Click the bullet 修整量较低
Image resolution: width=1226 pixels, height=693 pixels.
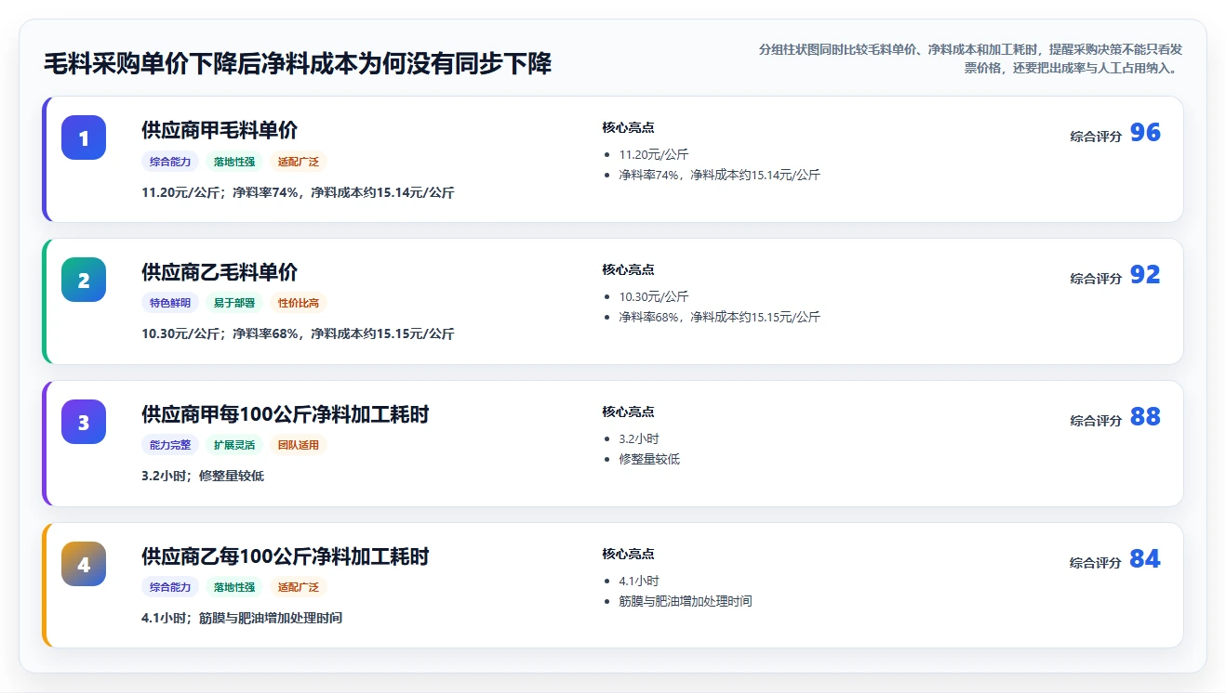click(649, 459)
